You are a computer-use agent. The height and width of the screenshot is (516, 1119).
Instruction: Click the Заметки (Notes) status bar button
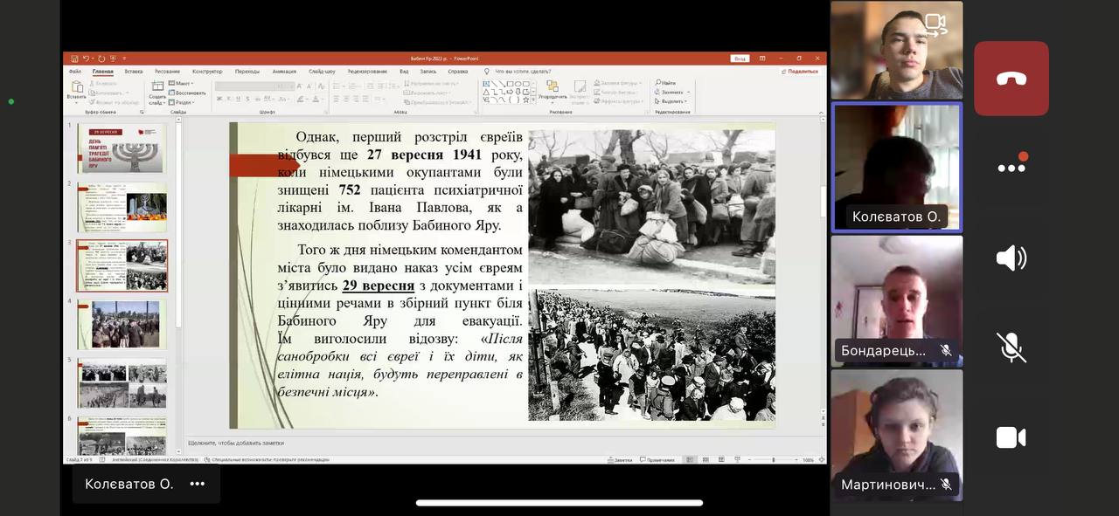point(621,459)
